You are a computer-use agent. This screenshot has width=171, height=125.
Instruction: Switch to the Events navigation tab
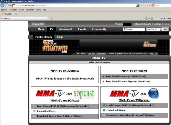click(82, 29)
